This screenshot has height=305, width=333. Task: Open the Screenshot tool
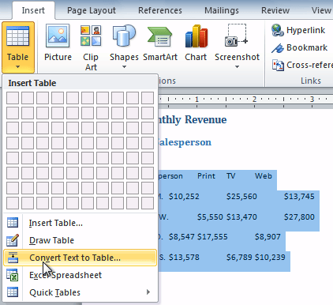click(x=237, y=47)
